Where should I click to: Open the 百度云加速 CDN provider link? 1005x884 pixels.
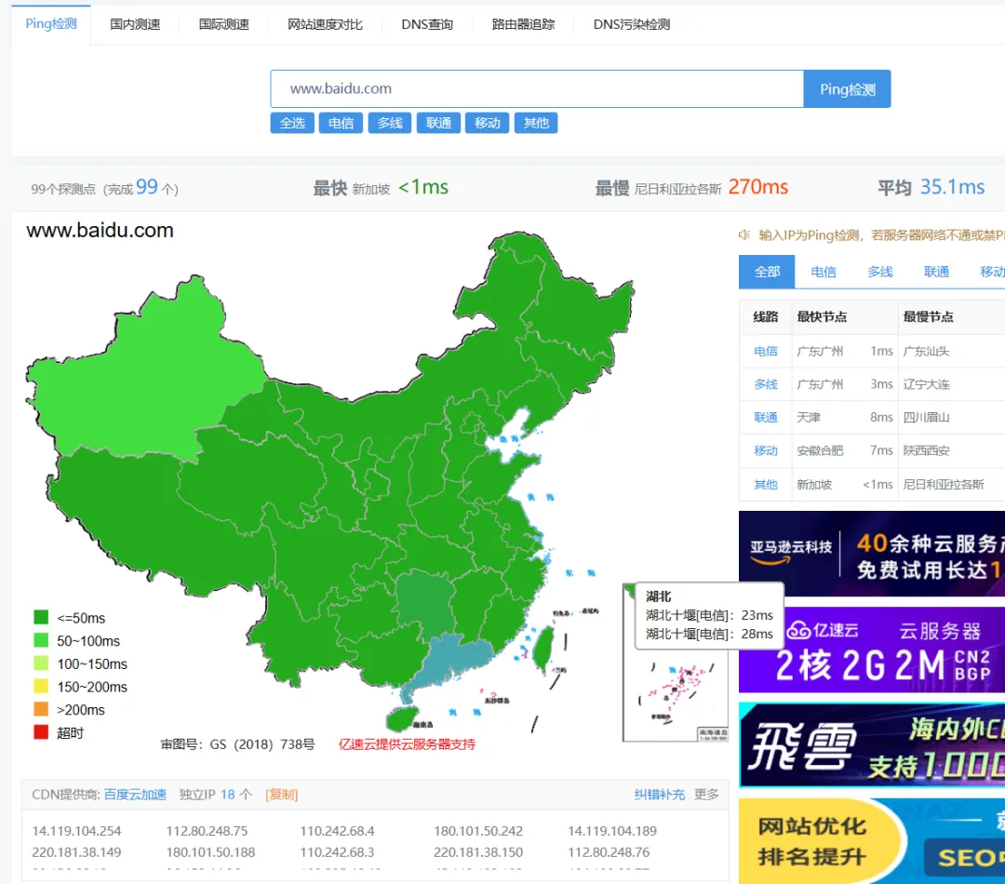pyautogui.click(x=136, y=794)
